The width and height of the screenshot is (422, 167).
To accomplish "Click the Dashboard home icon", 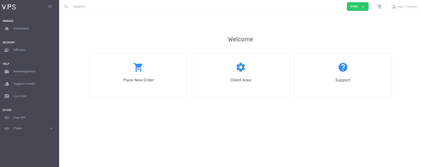I will (7, 29).
